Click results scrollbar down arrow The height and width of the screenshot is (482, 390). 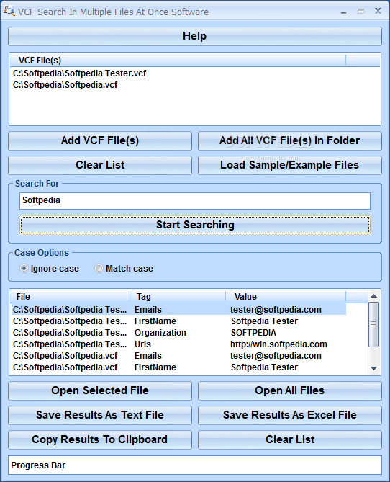(373, 368)
